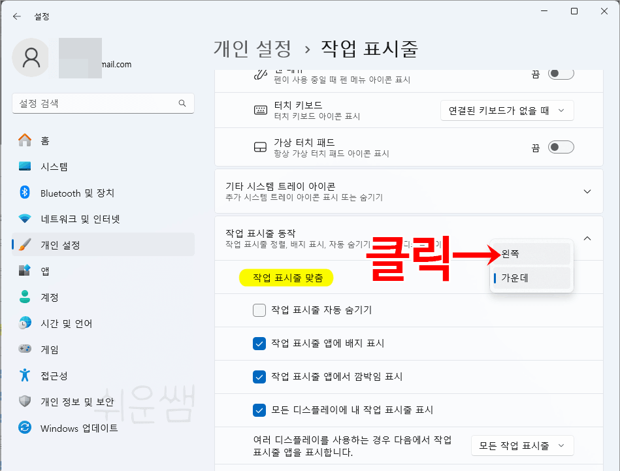Collapse the 작업 표시줄 동작 section

[587, 238]
